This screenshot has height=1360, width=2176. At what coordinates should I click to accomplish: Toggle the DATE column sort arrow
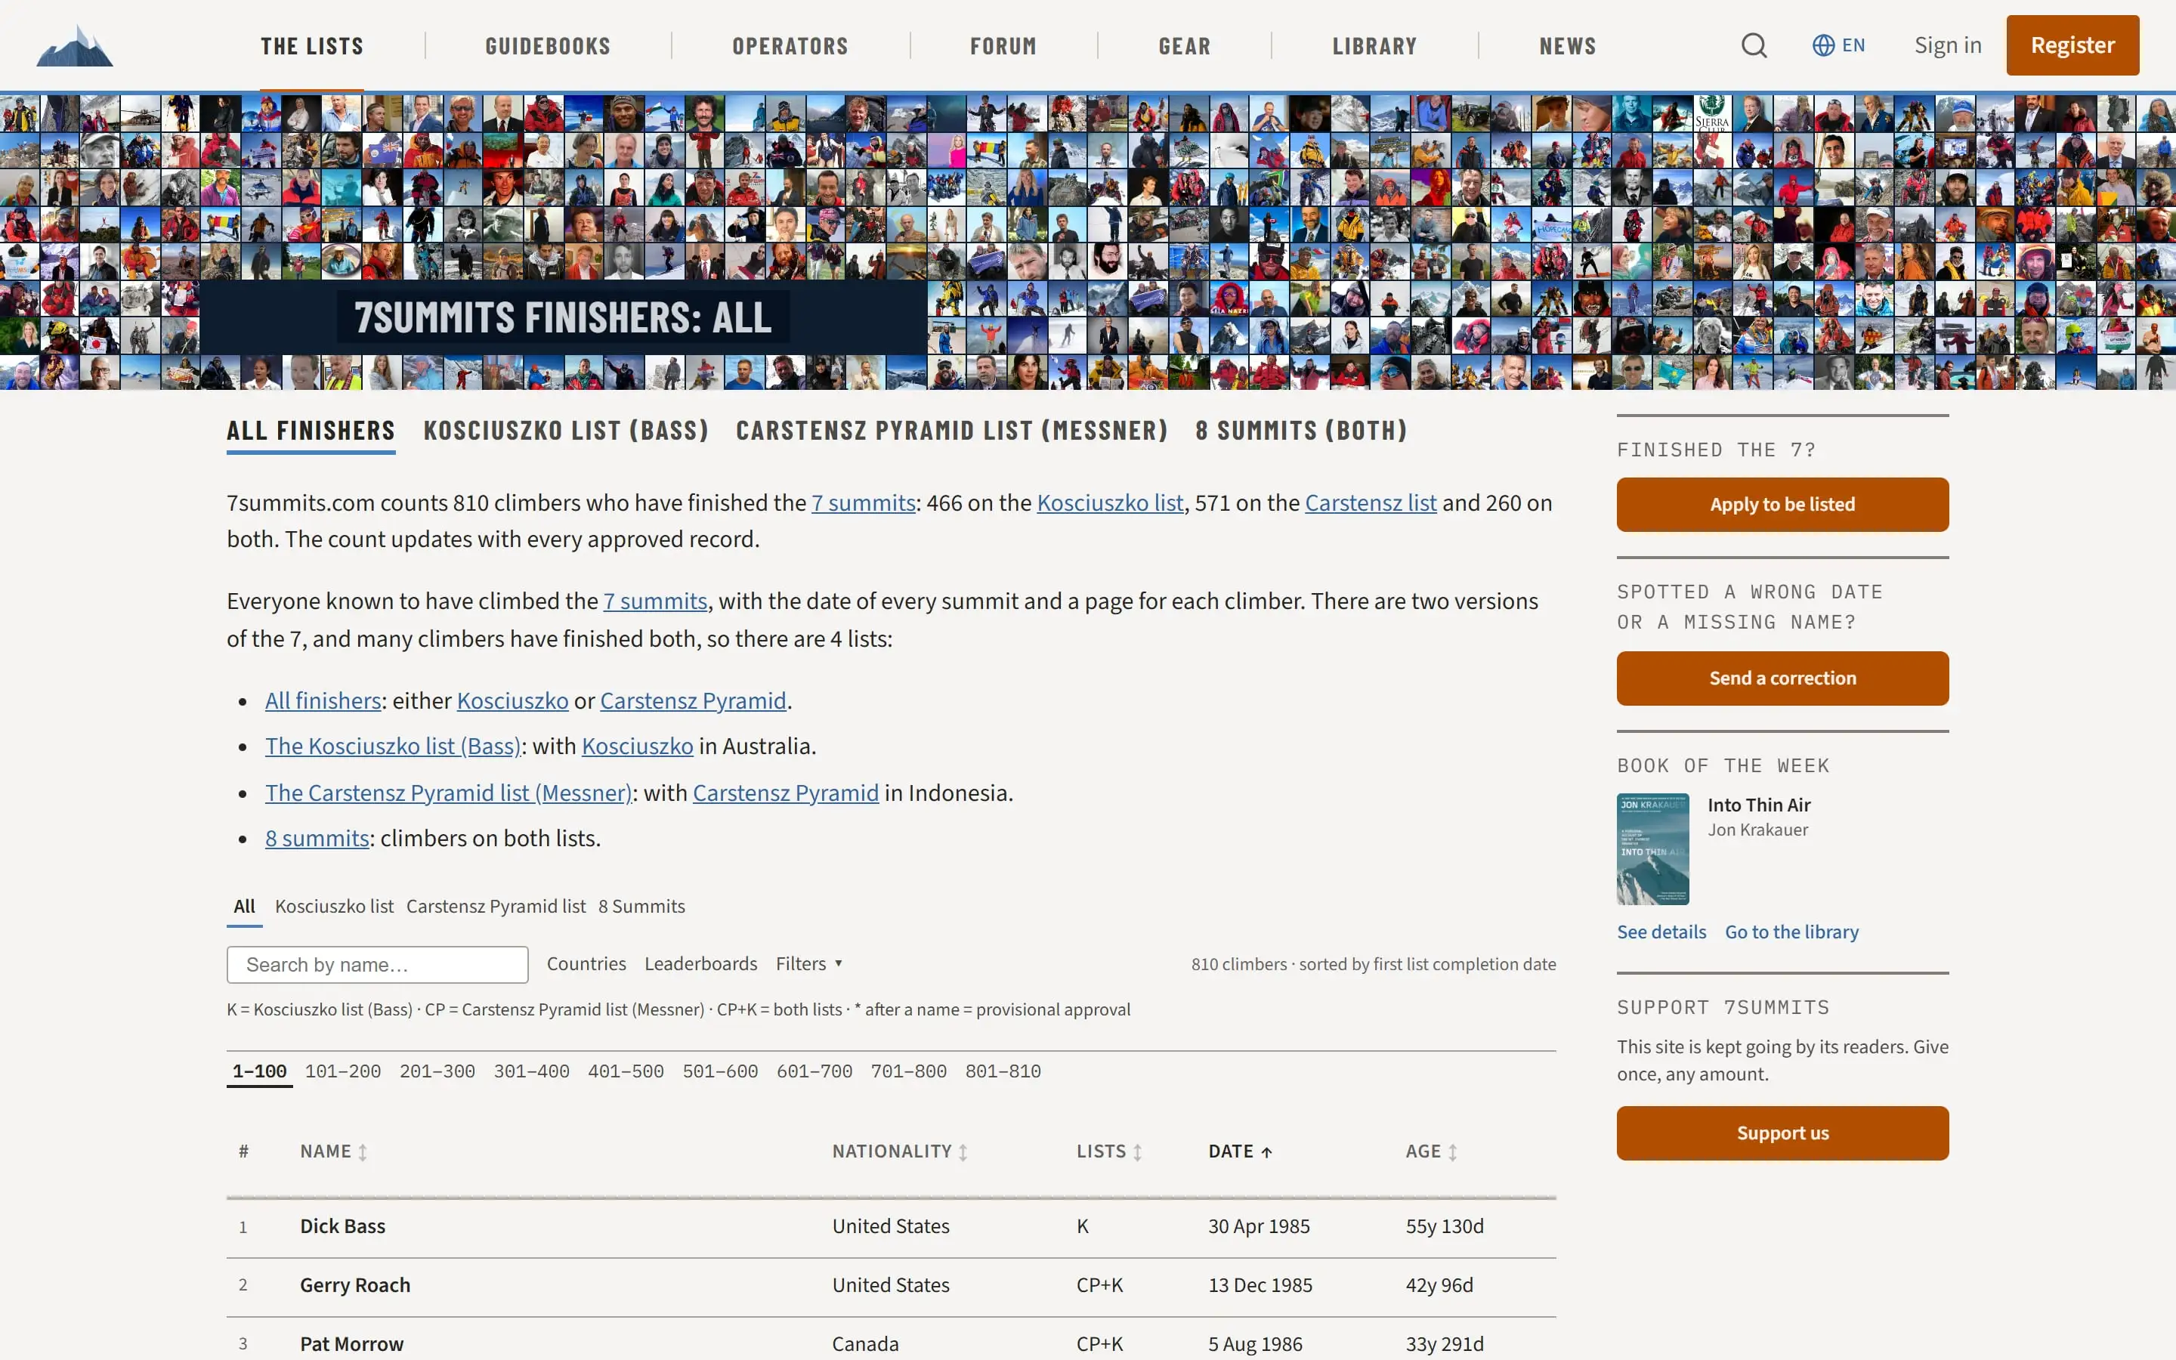click(x=1266, y=1152)
